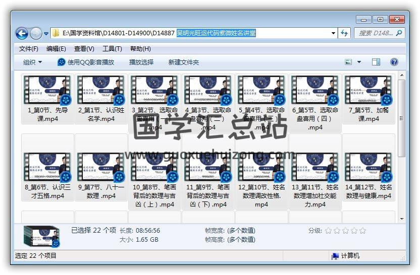Click the vertical scrollbar thumb

pyautogui.click(x=402, y=118)
